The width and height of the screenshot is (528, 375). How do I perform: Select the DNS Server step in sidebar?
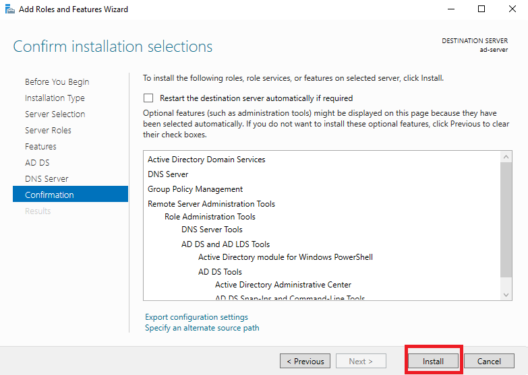[47, 178]
